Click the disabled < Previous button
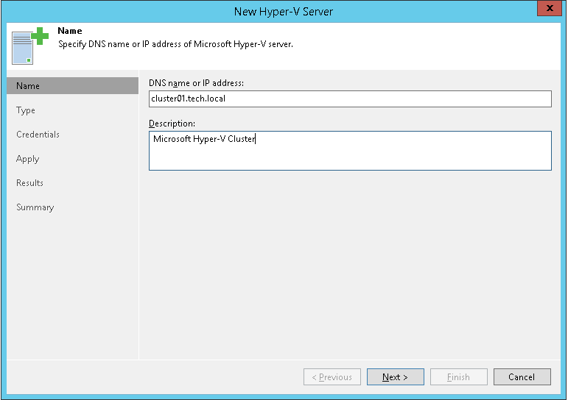568x400 pixels. (x=332, y=377)
